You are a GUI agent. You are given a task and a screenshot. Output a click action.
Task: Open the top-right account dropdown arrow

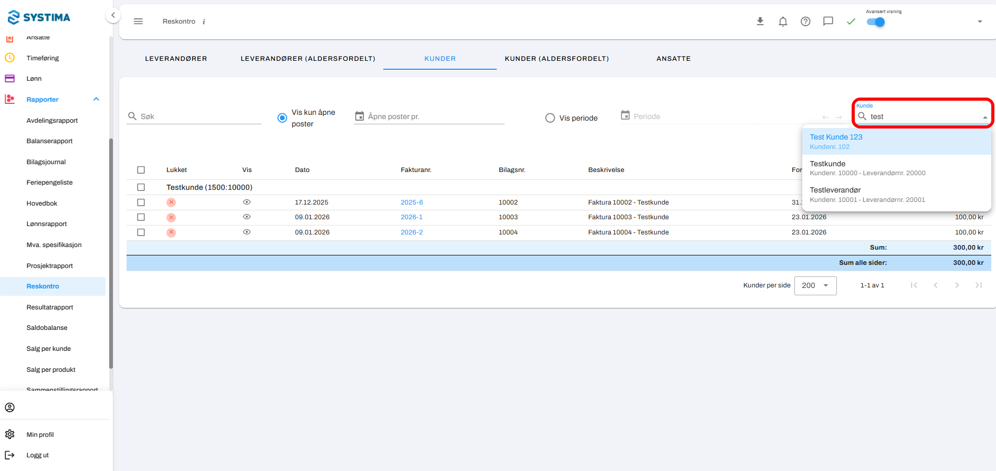point(980,22)
